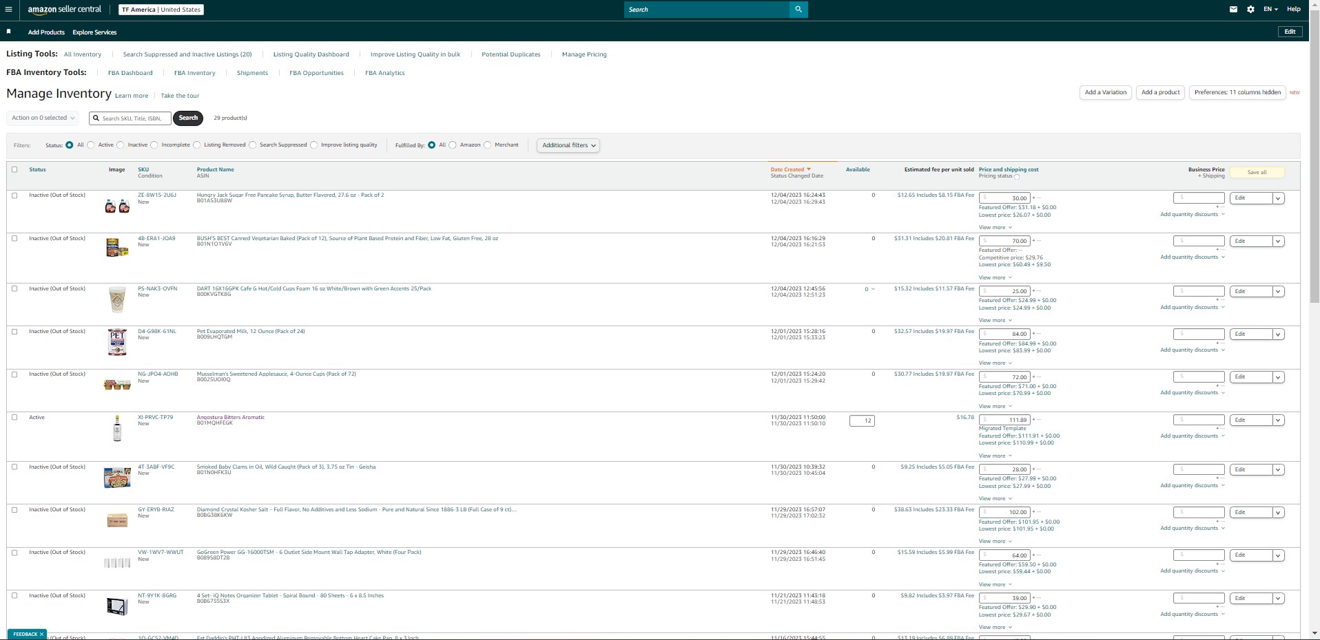
Task: Open the settings gear icon
Action: (x=1250, y=10)
